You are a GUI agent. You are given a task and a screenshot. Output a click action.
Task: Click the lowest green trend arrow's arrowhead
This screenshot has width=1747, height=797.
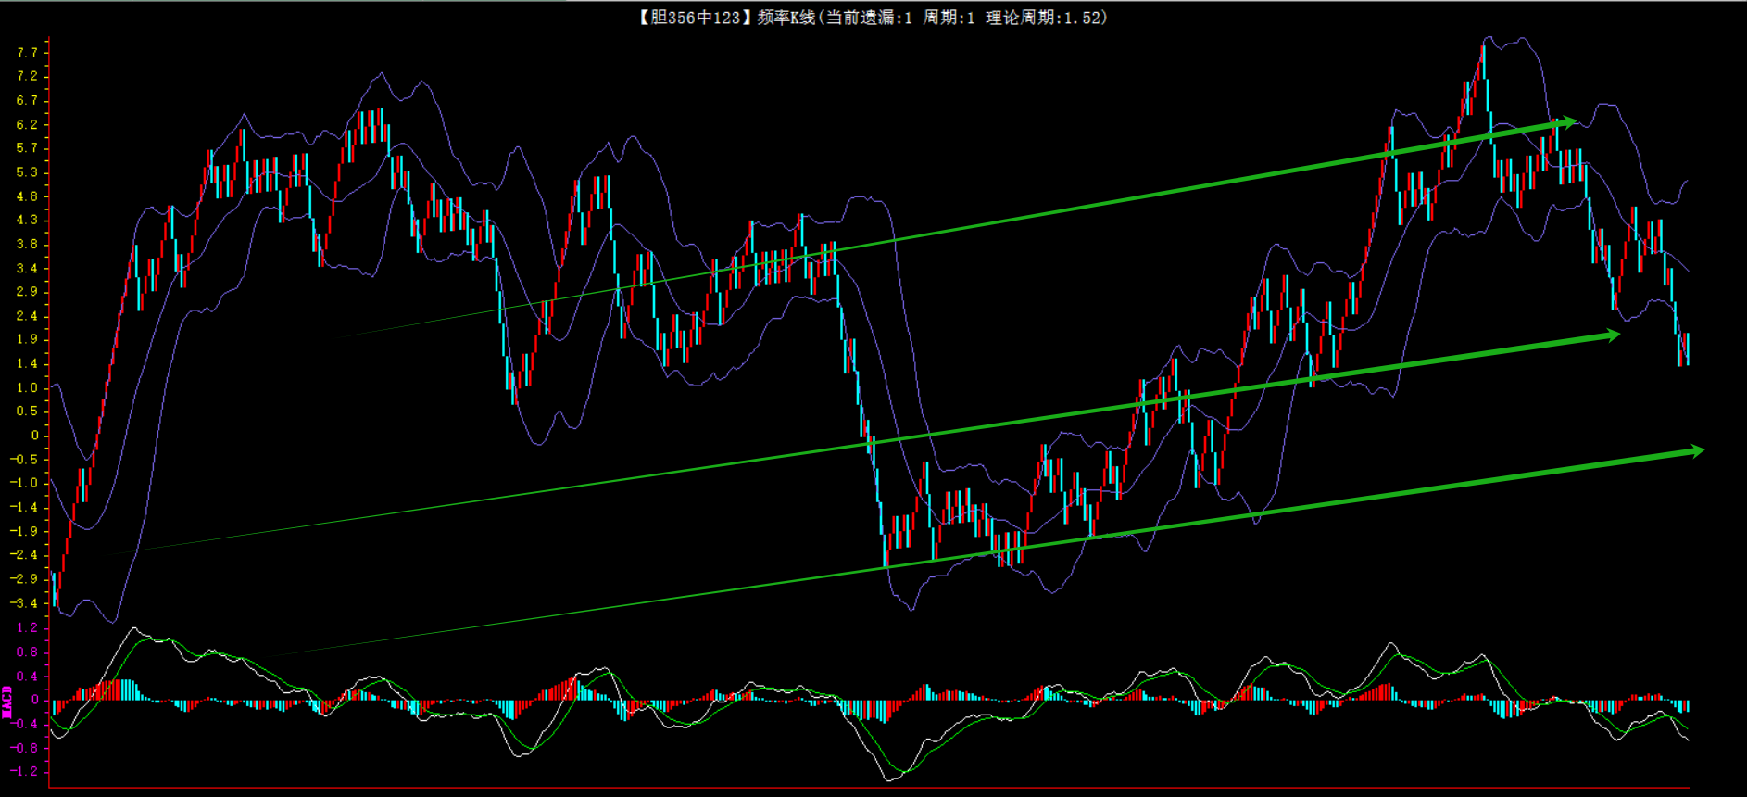coord(1695,451)
